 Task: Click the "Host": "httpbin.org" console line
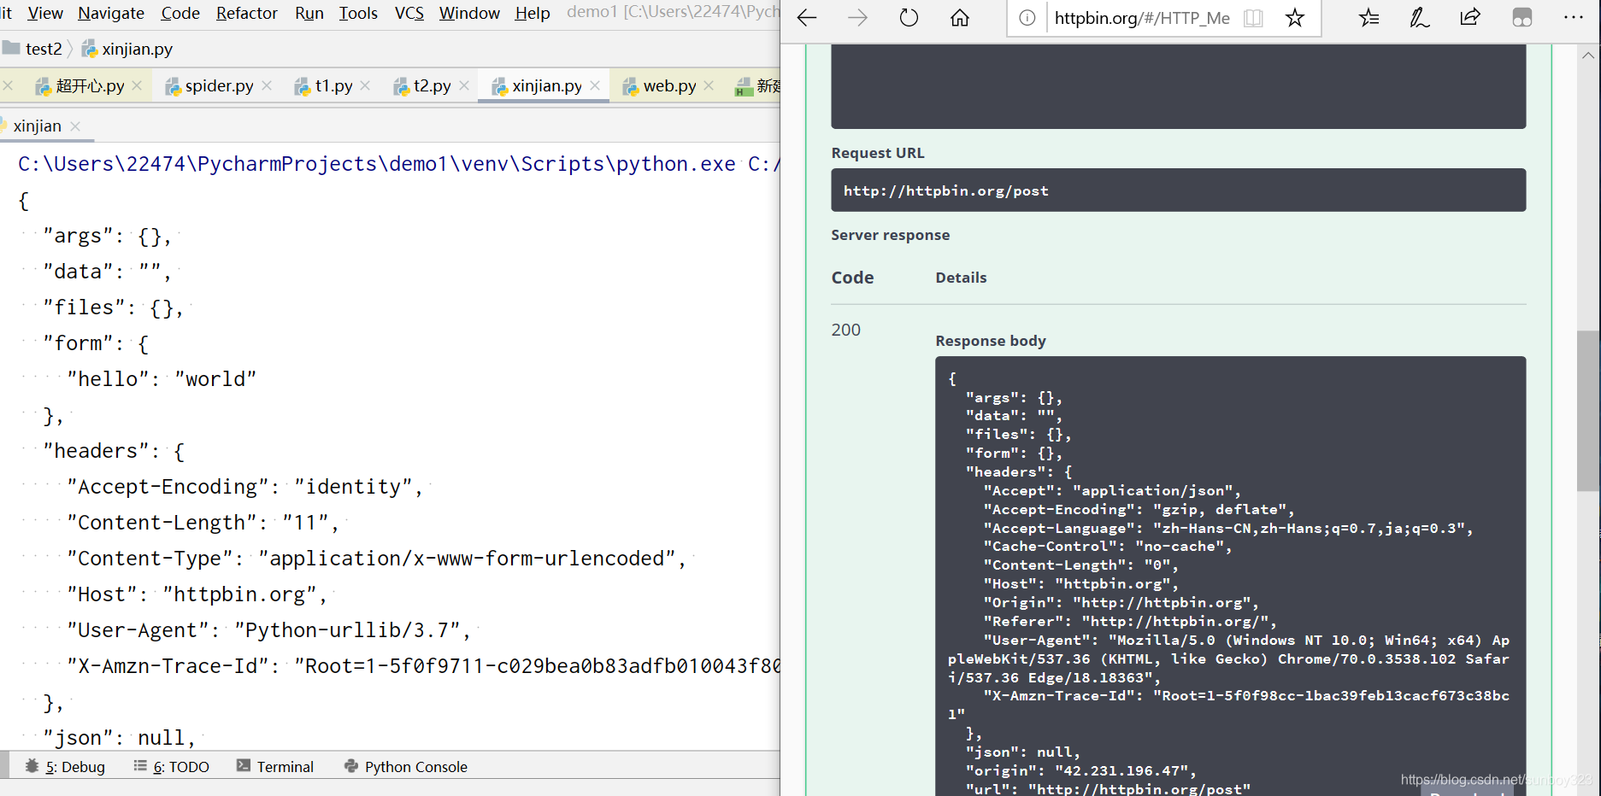tap(197, 594)
